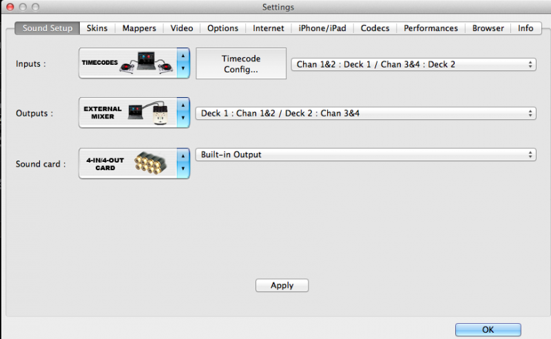The height and width of the screenshot is (339, 551).
Task: Open the Deck output channels dropdown
Action: tap(365, 113)
